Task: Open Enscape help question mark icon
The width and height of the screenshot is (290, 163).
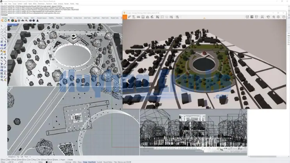Action: pos(283,17)
